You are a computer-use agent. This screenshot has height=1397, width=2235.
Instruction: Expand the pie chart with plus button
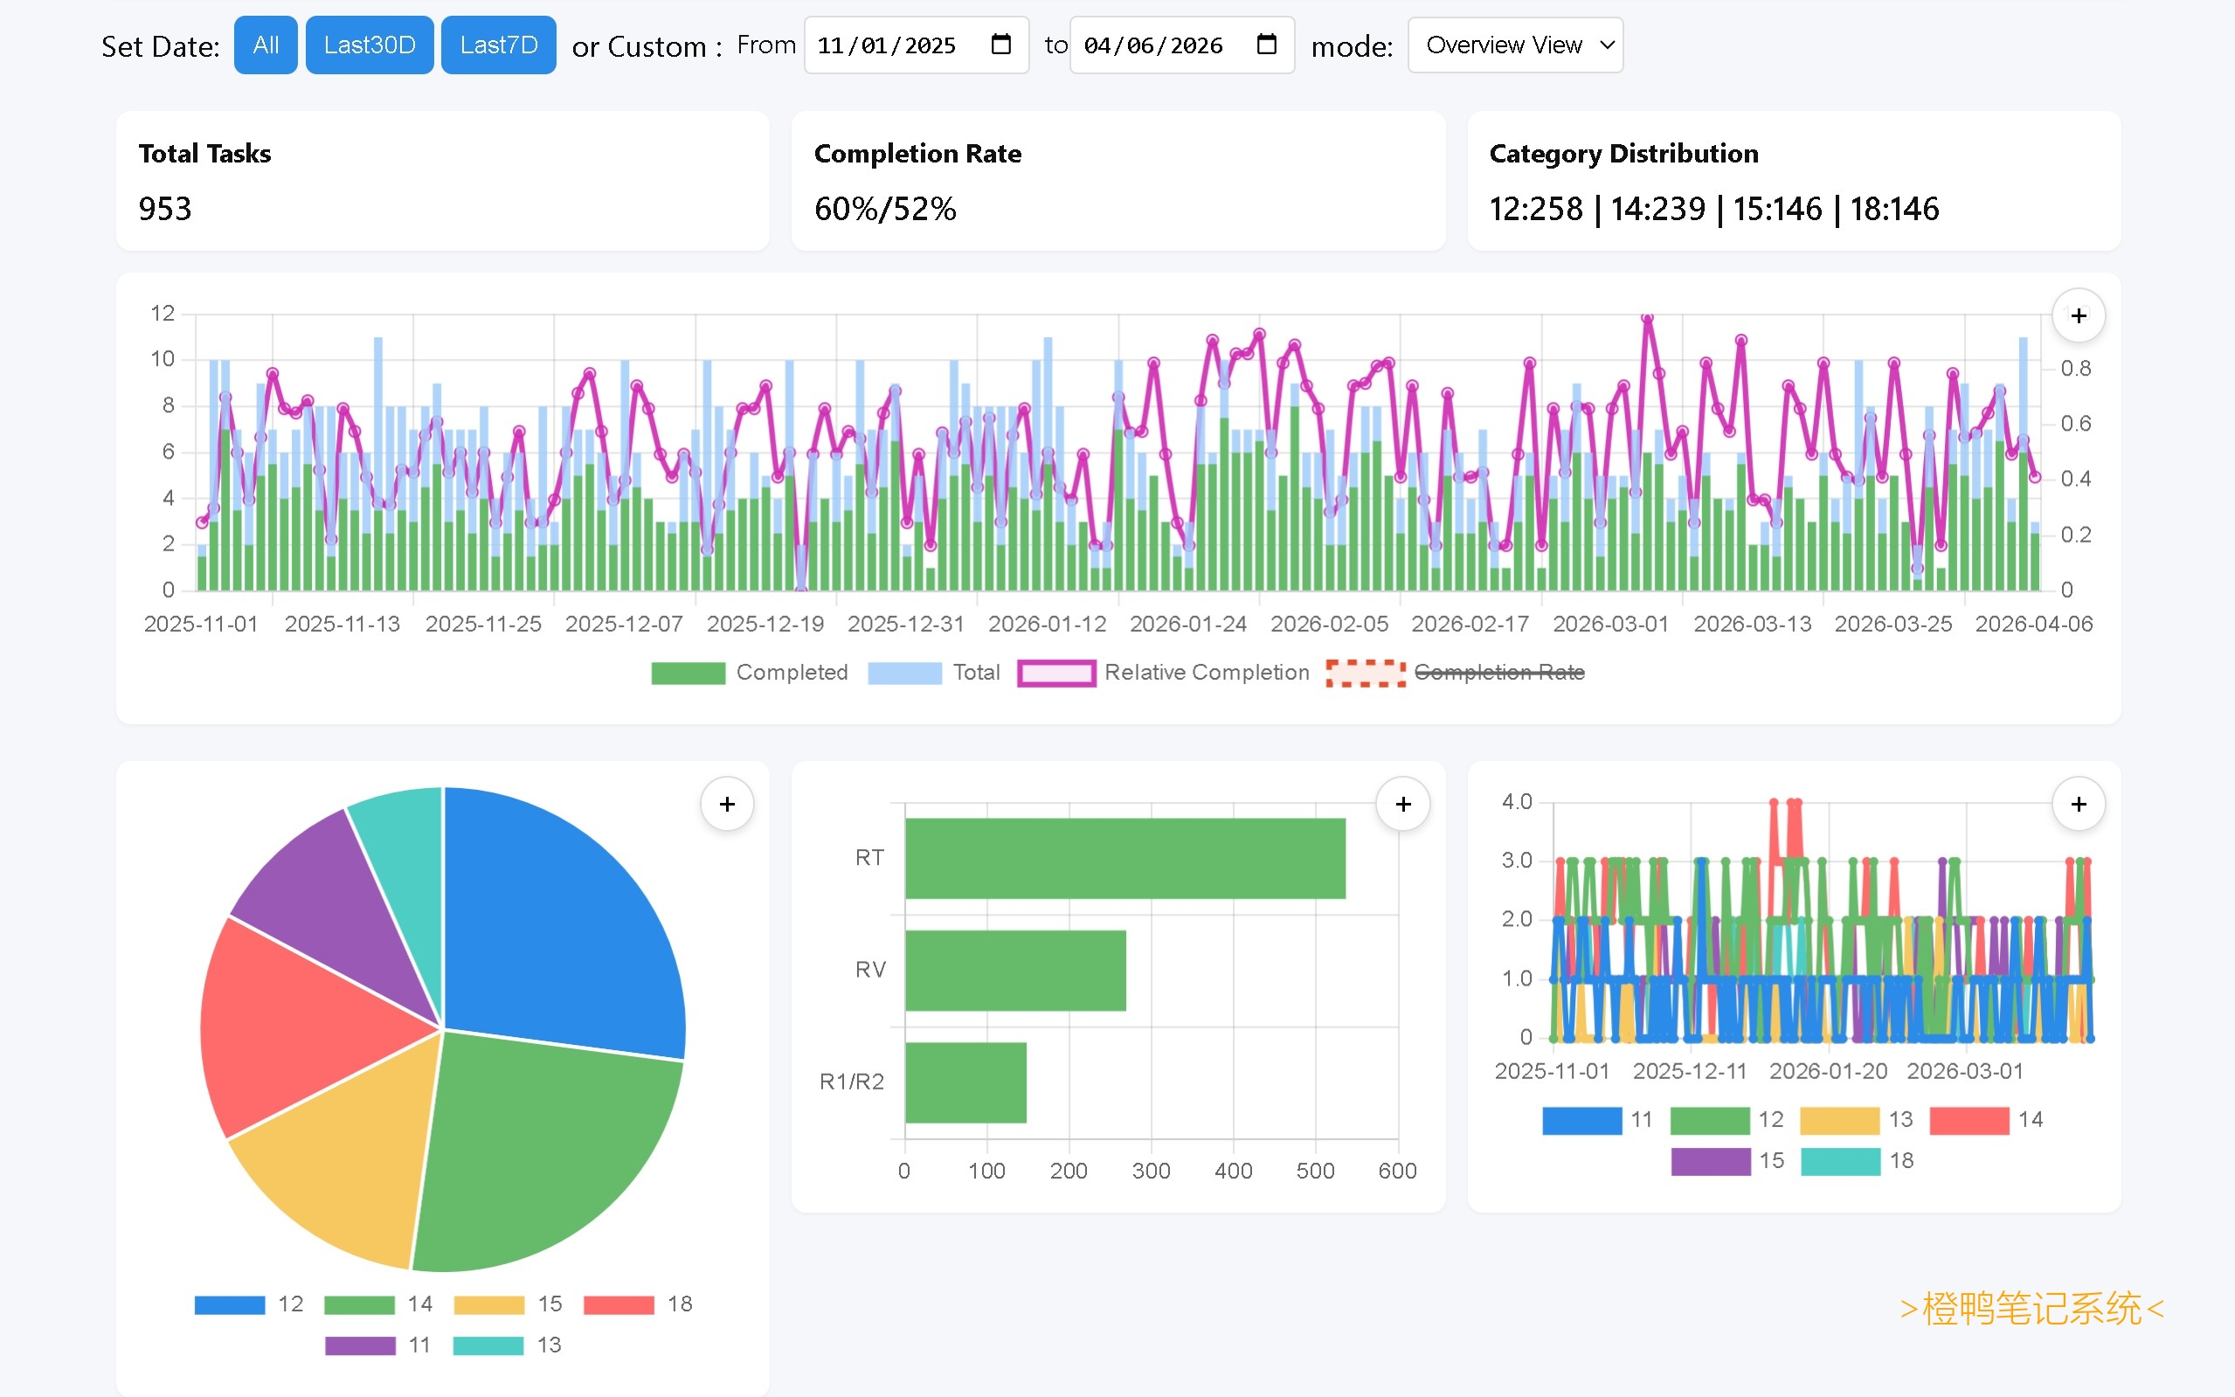[x=727, y=804]
